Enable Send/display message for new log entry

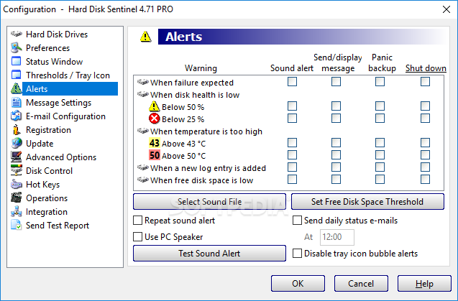click(336, 167)
